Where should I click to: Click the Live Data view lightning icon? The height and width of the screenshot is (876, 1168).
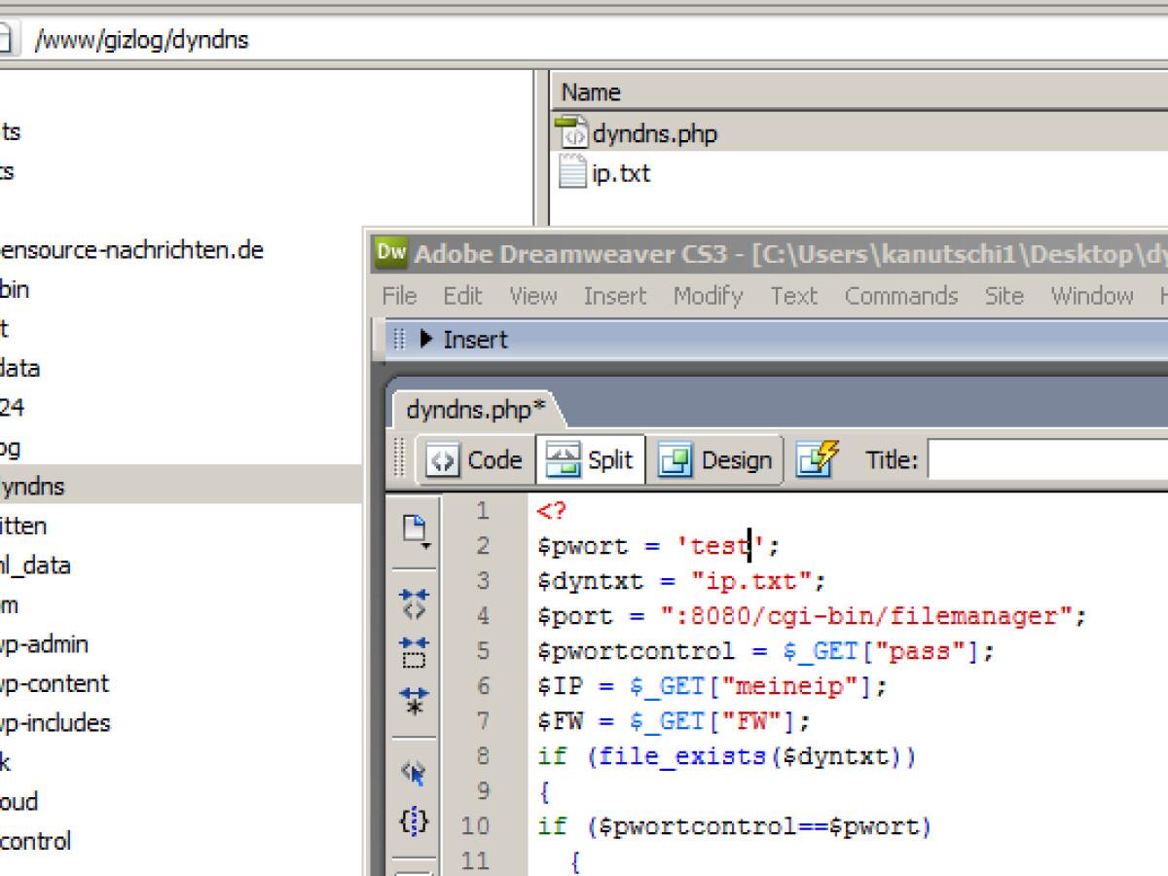point(817,459)
